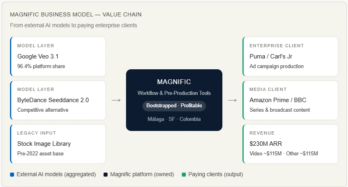
Task: Click the arrow leading to media clients
Action: [232, 100]
